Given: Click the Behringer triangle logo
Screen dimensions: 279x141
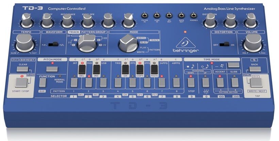Looking at the screenshot, I should [x=185, y=43].
